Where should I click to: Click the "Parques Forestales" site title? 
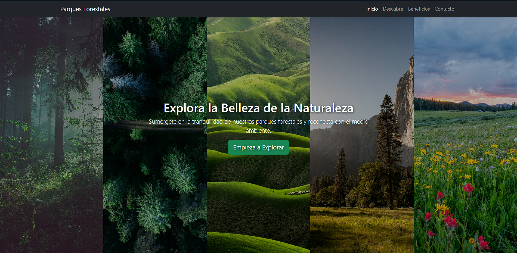pyautogui.click(x=85, y=9)
